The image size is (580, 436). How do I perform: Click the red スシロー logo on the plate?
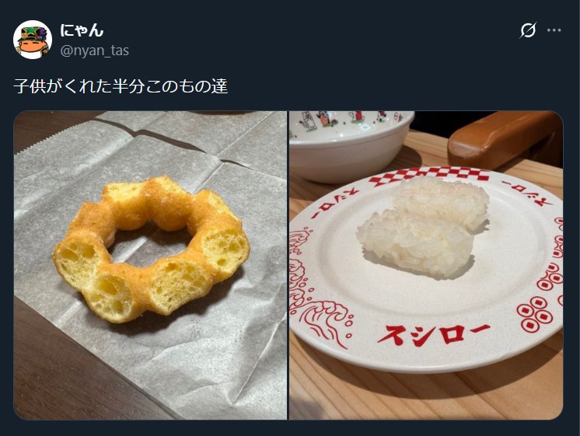click(433, 334)
